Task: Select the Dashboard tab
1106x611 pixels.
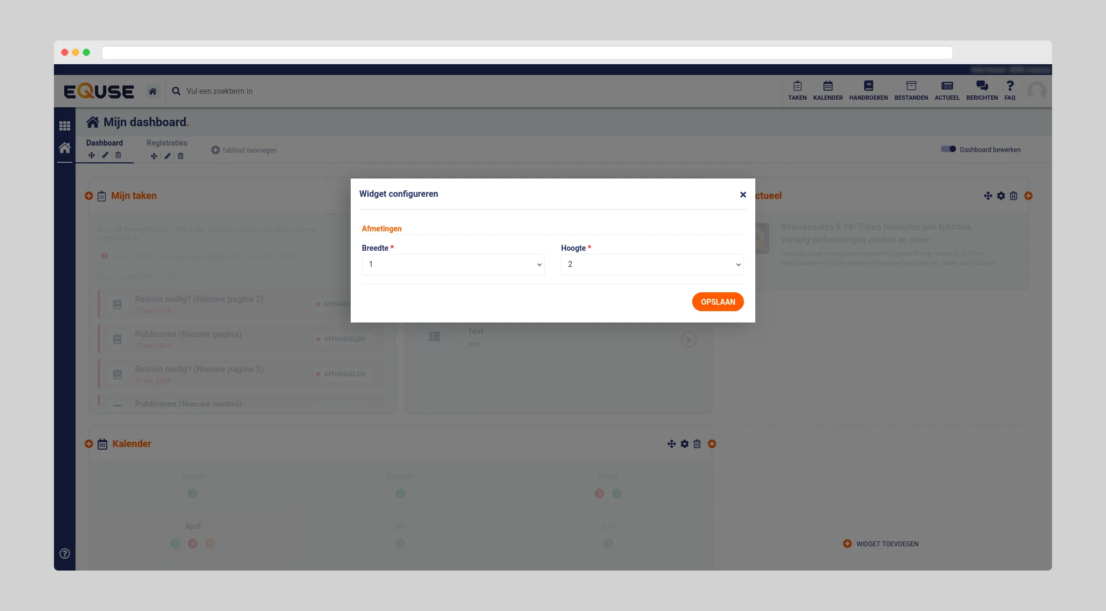Action: [x=104, y=143]
